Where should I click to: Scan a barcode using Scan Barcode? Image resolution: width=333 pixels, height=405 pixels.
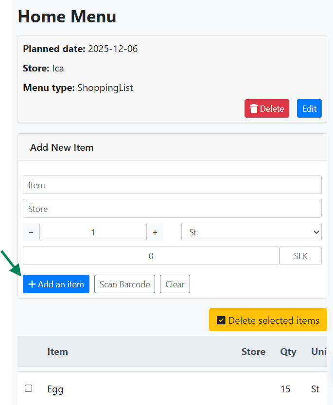pos(124,283)
